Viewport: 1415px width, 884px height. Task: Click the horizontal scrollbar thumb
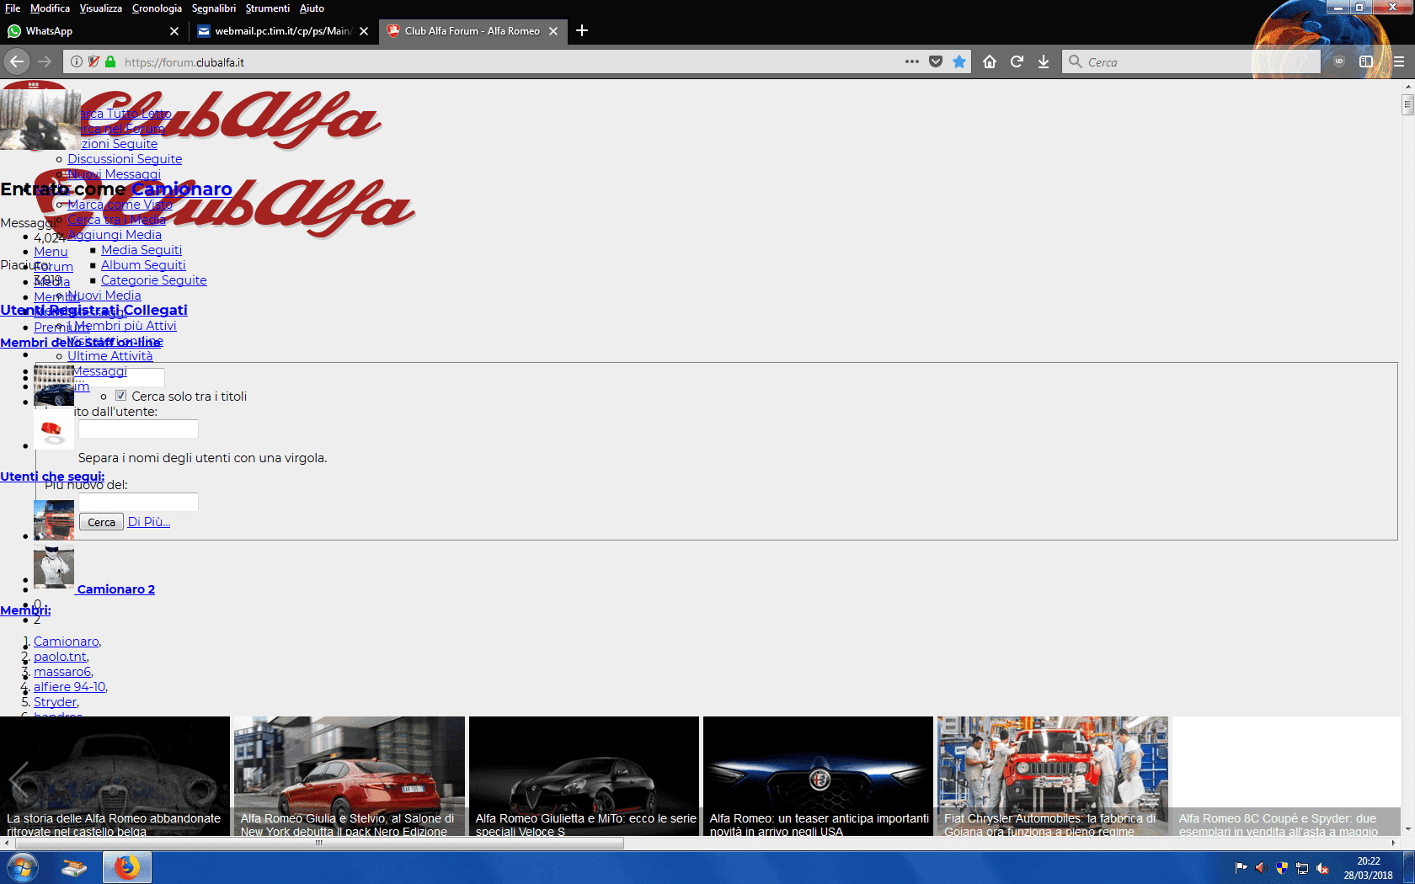pyautogui.click(x=320, y=843)
